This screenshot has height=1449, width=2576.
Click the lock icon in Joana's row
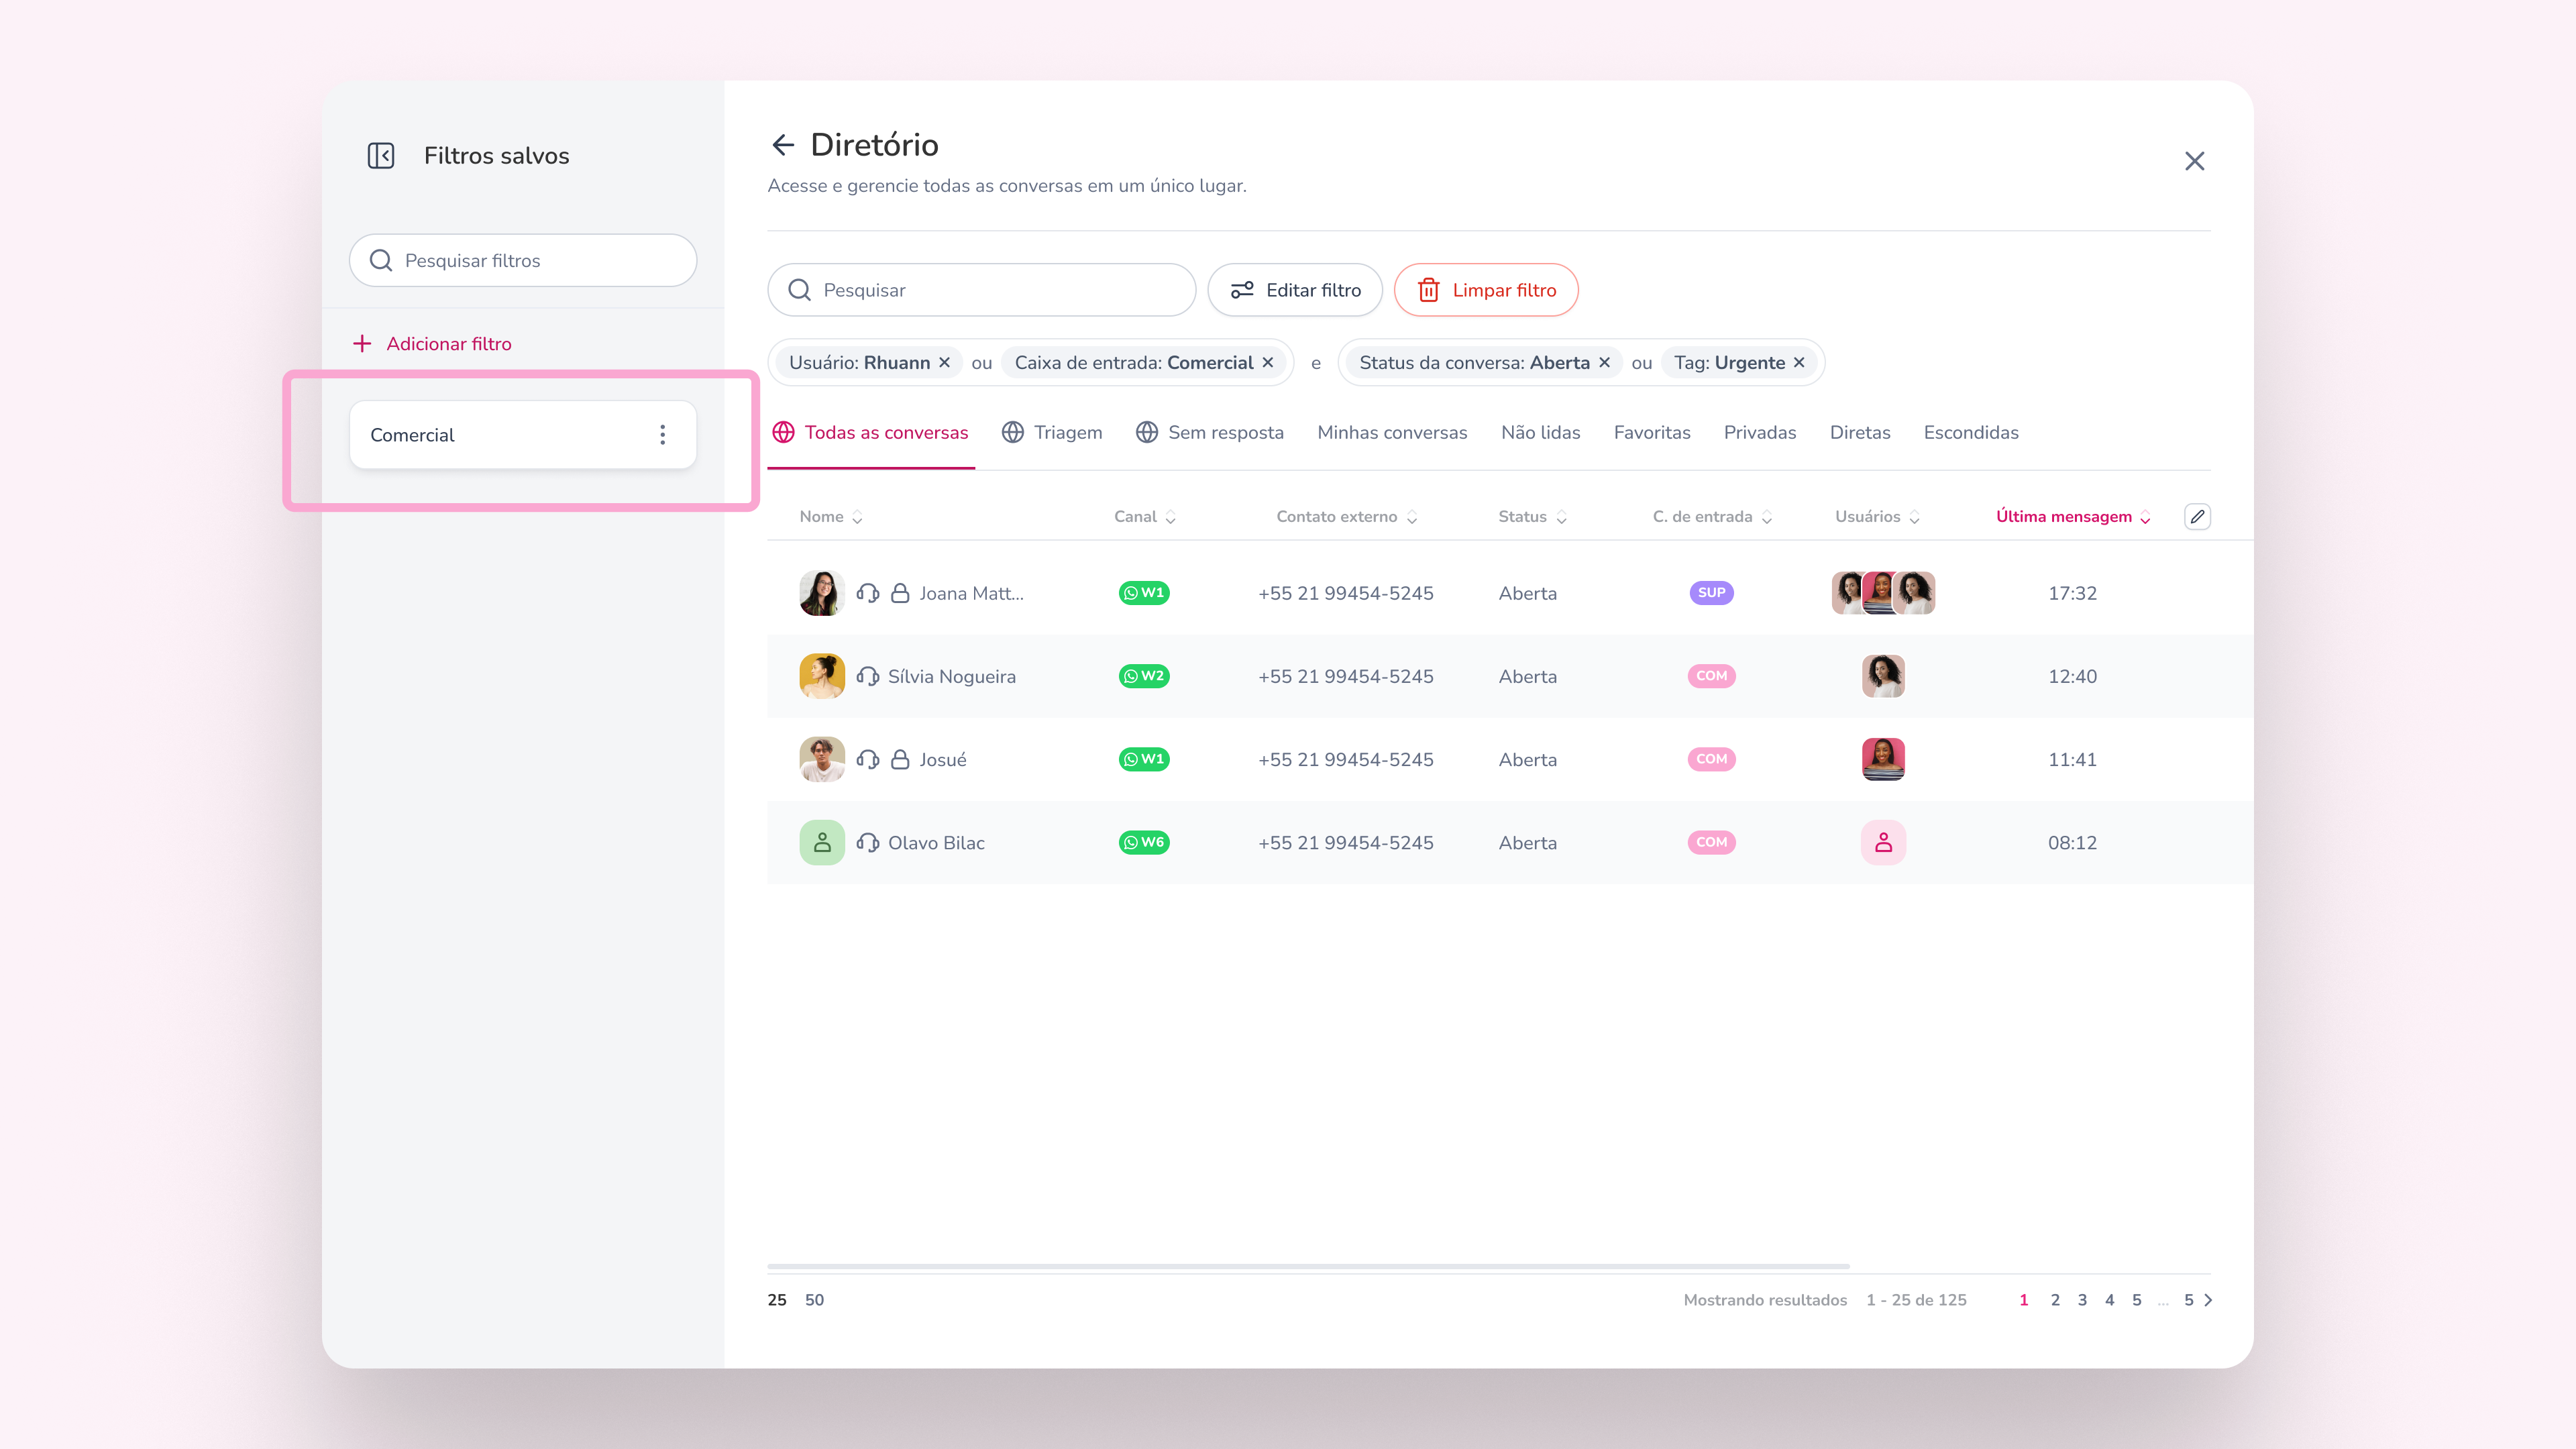tap(900, 593)
